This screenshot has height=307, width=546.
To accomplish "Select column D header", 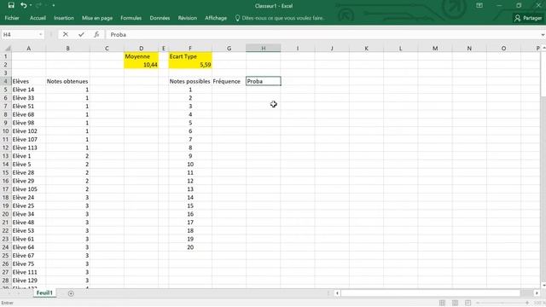I will [x=141, y=48].
